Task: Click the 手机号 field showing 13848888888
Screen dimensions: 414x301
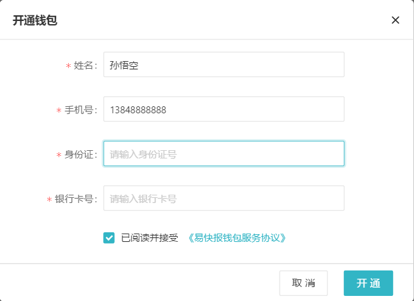Action: tap(224, 109)
